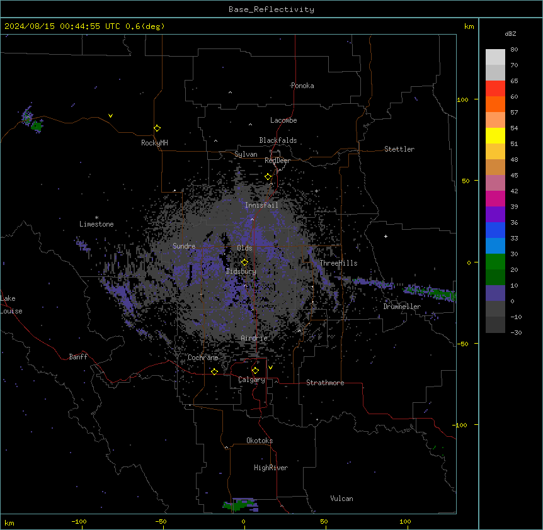Click the Banff label
Image resolution: width=543 pixels, height=530 pixels.
[78, 357]
